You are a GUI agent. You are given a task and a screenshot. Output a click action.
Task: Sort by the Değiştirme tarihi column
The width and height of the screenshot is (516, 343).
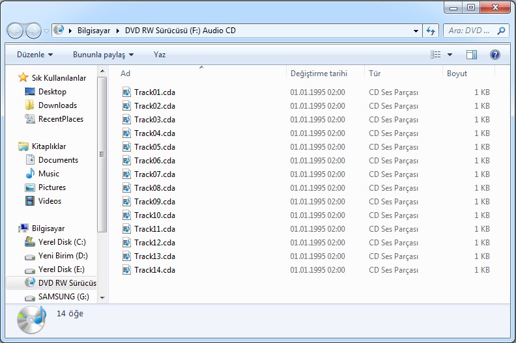coord(319,74)
